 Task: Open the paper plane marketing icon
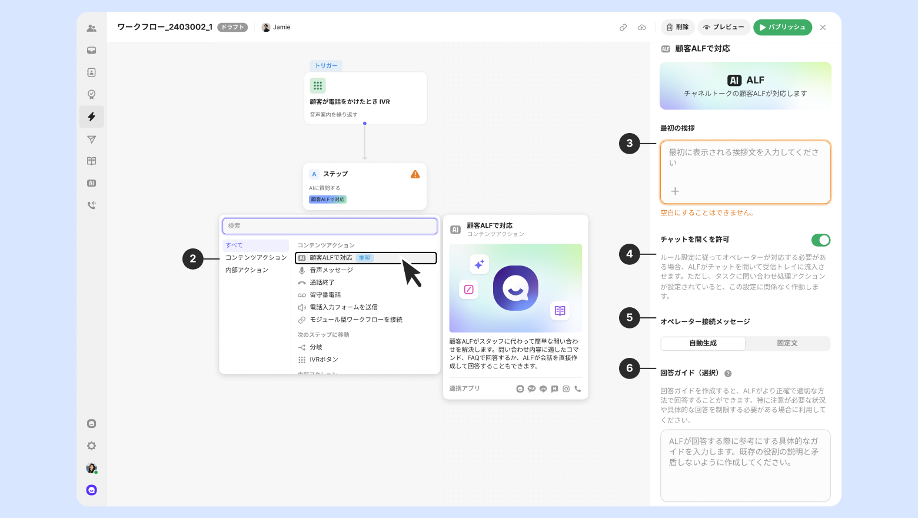coord(91,140)
